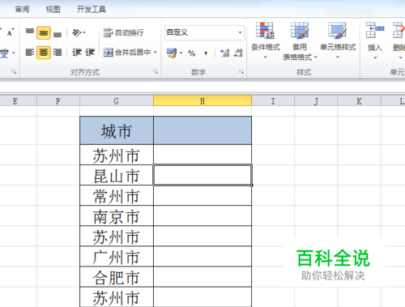This screenshot has height=307, width=405.
Task: Open 单元格样式 cell styles
Action: pos(338,41)
